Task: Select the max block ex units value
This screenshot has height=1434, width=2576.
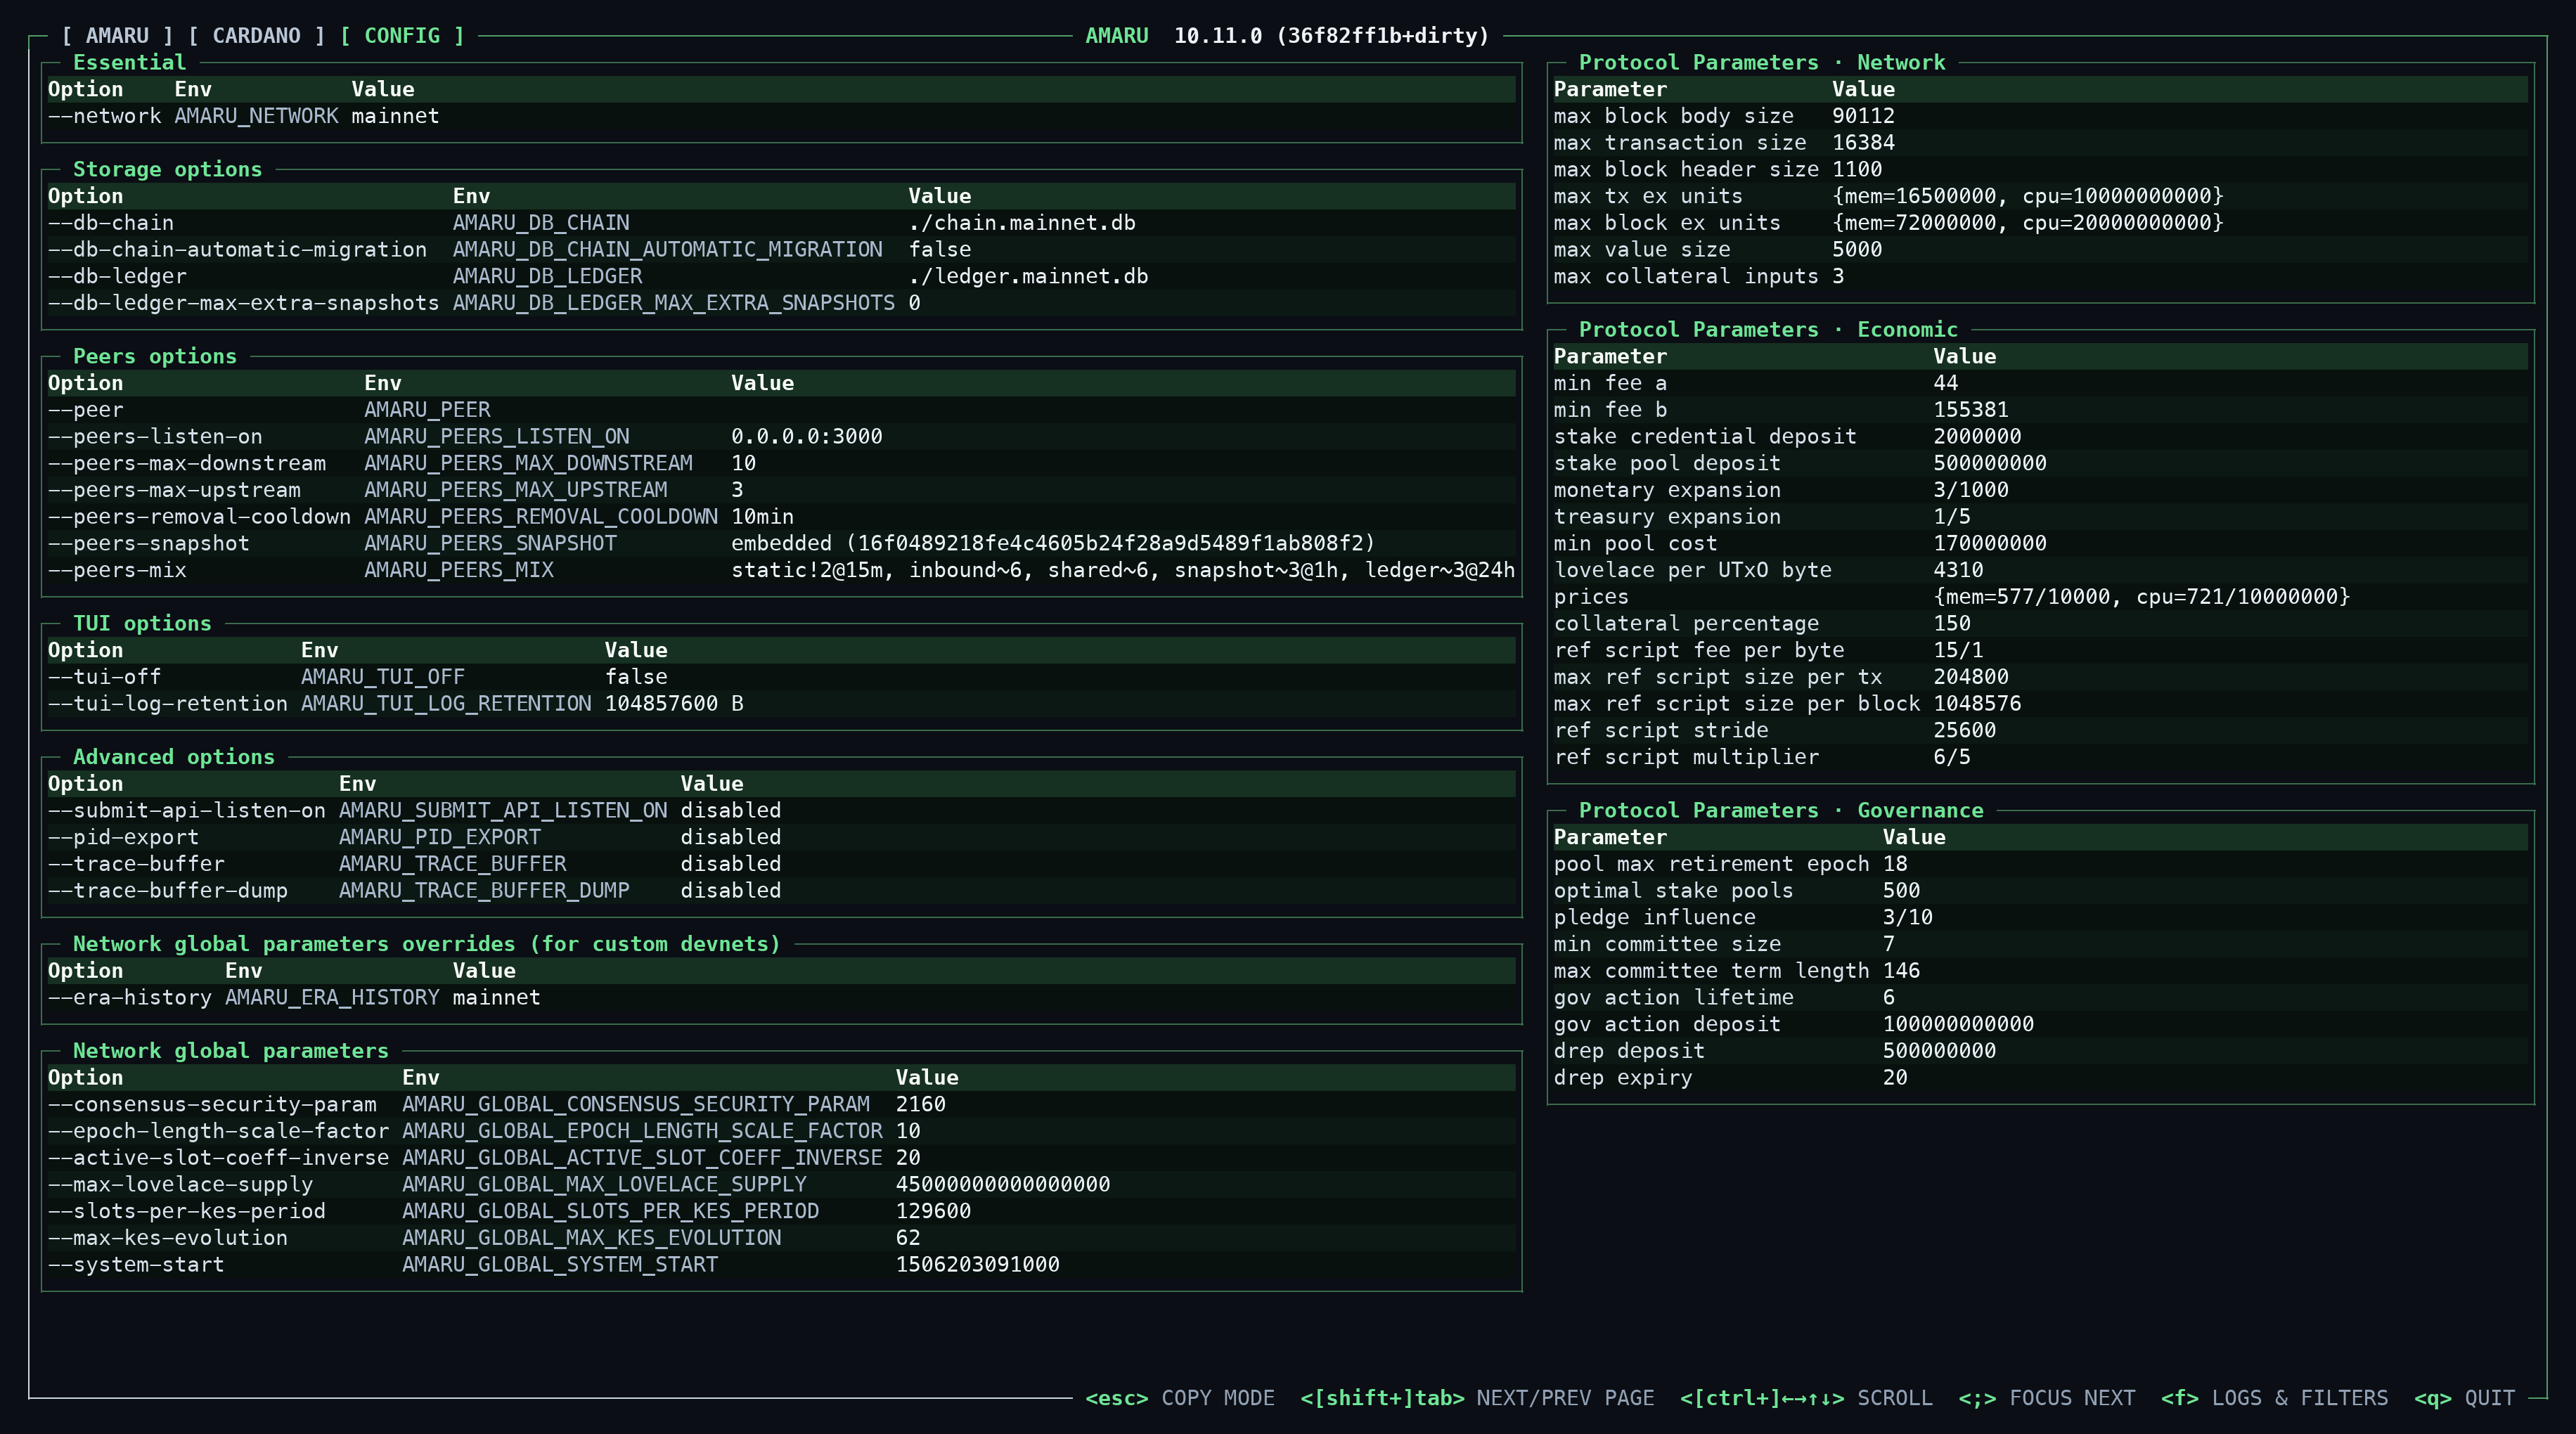Action: [x=2028, y=223]
